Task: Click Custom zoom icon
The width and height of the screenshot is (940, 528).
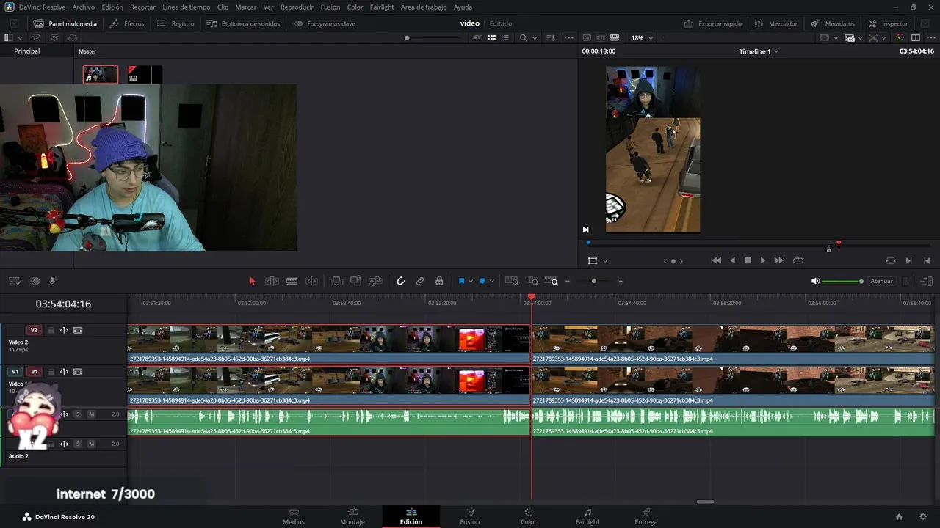Action: click(552, 281)
